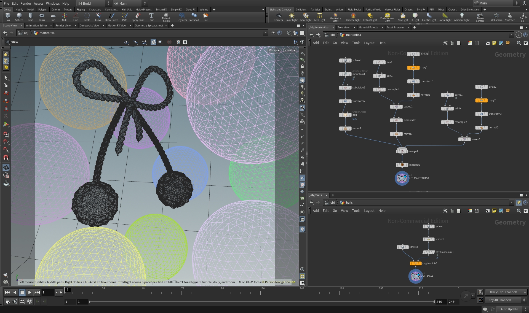Select the Switcher shelf tool
Viewport: 529px width, 313px height.
(510, 17)
